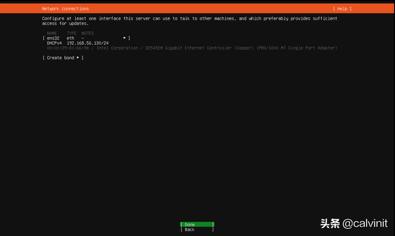Click the Back button

[197, 229]
